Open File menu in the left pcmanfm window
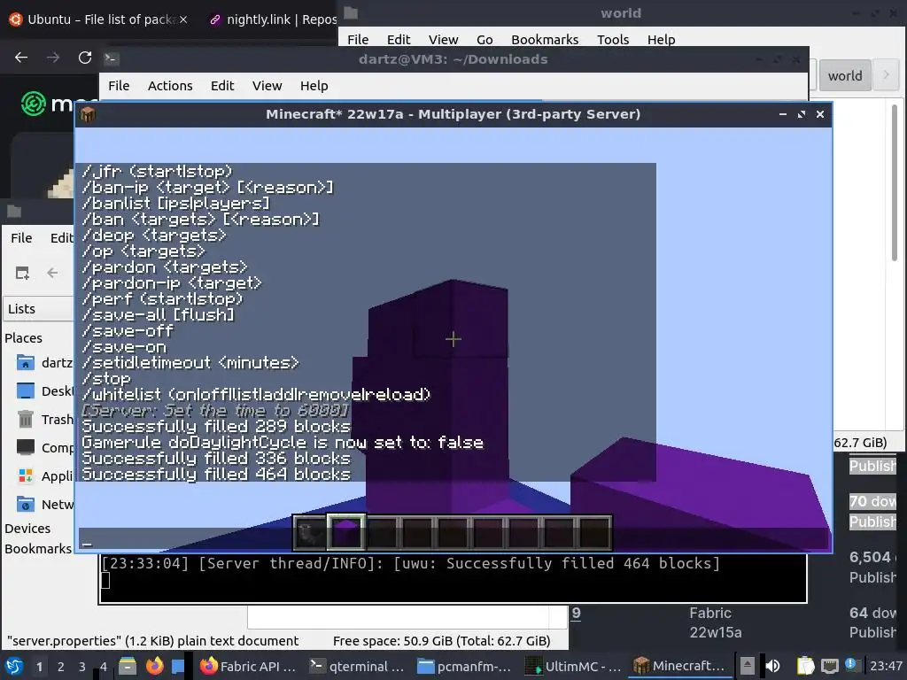 [21, 238]
